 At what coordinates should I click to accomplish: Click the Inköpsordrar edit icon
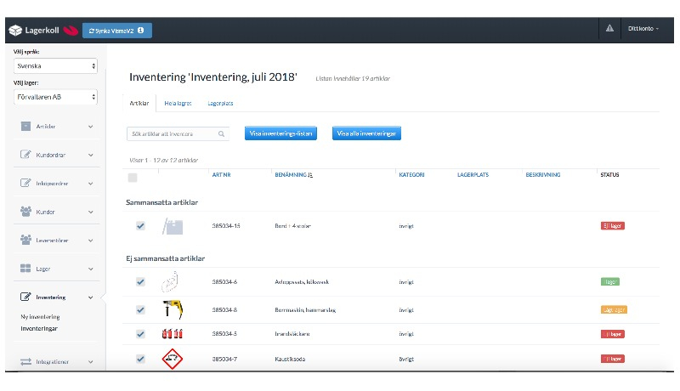point(25,183)
